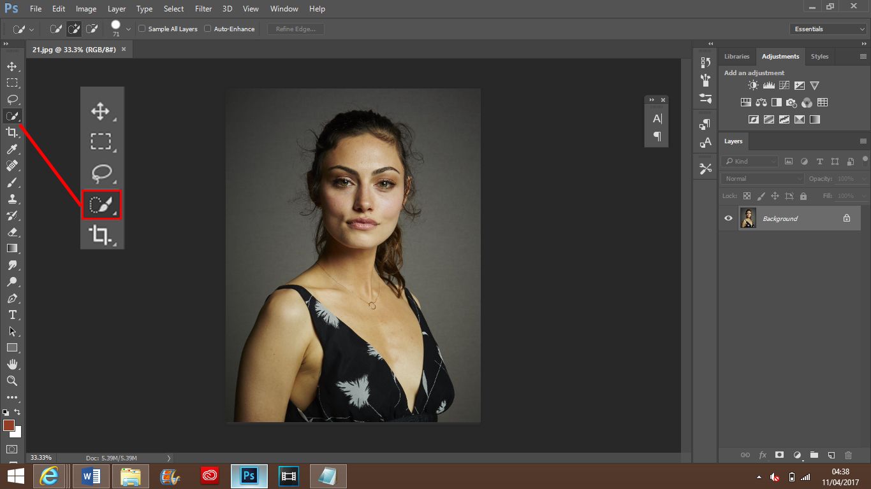Click the Refine Edge button
This screenshot has width=871, height=489.
pos(296,29)
